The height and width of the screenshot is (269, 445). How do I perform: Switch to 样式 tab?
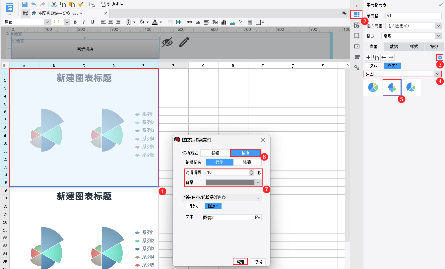tap(414, 46)
